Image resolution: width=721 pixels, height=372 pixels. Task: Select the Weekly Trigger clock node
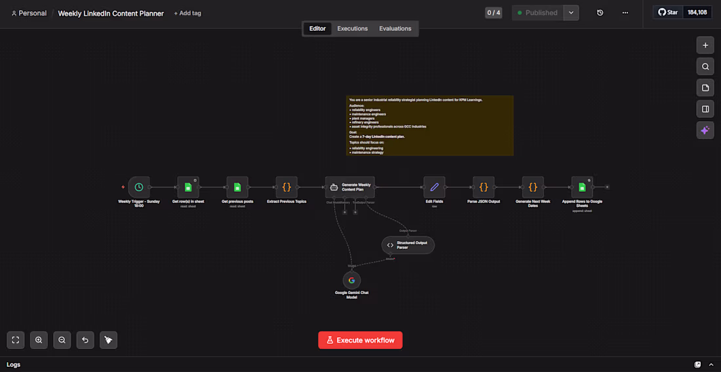tap(139, 187)
